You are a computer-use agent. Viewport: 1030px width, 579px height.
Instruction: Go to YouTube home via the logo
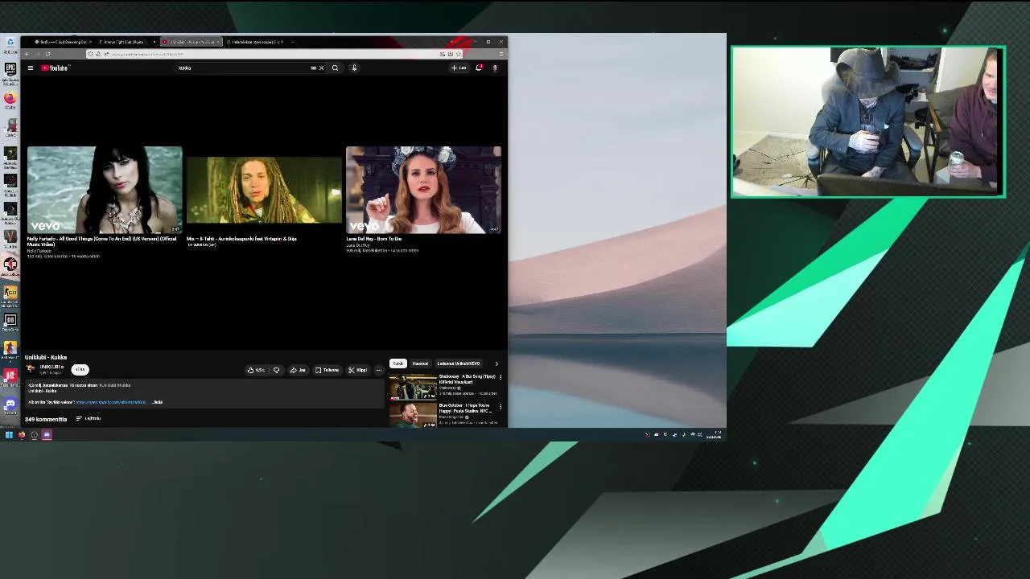[x=56, y=68]
